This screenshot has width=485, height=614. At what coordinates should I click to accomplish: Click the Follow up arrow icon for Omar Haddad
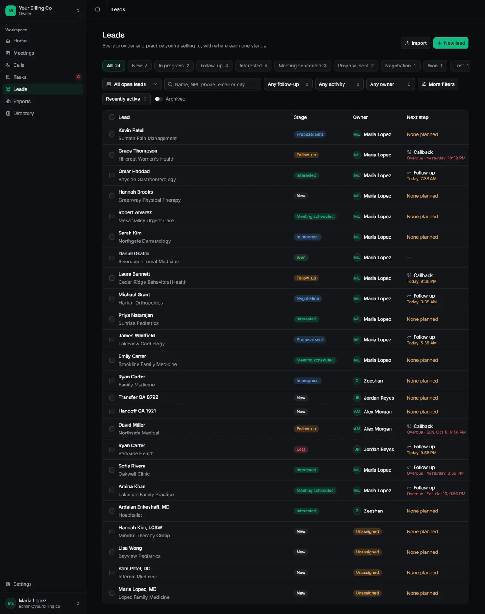point(409,173)
